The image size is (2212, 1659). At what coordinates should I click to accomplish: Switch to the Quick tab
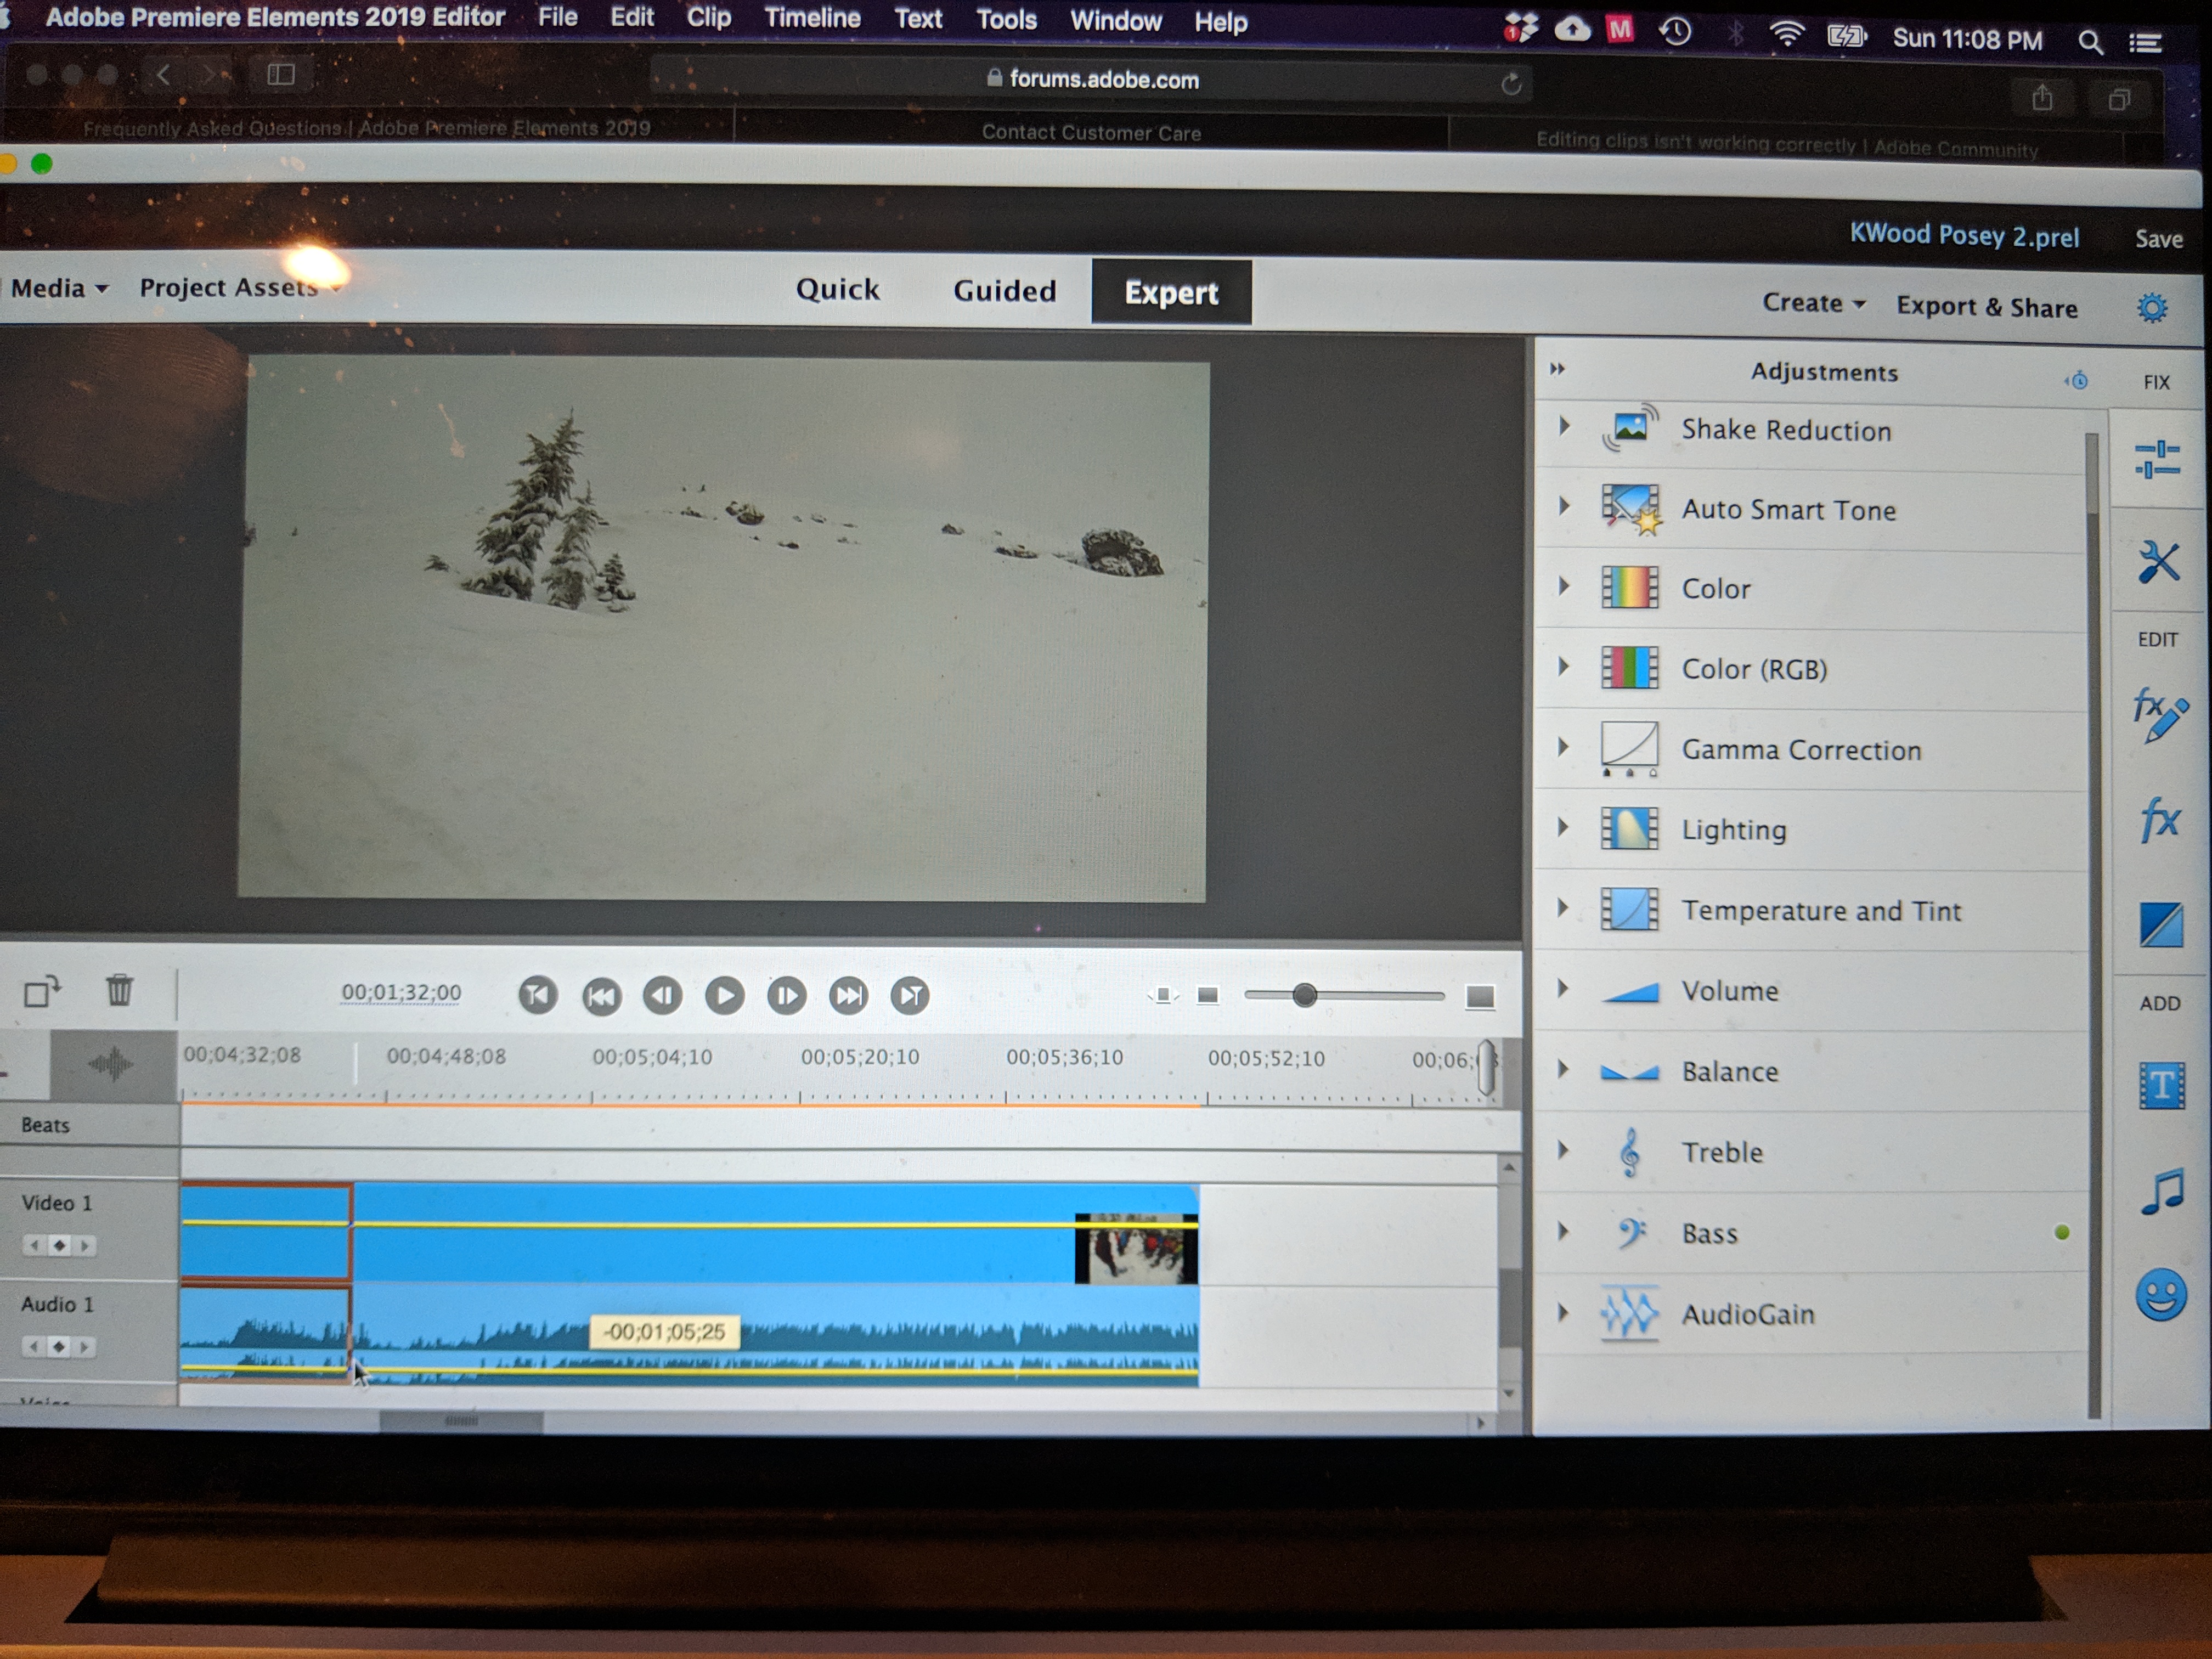pyautogui.click(x=837, y=290)
